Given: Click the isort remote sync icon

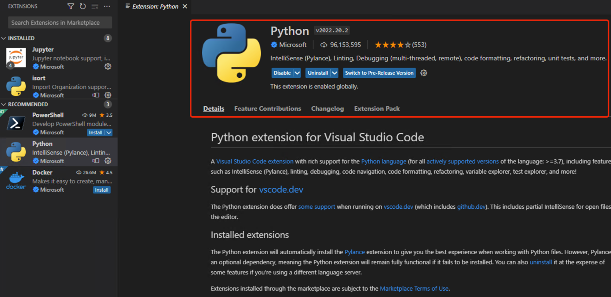Looking at the screenshot, I should click(96, 95).
